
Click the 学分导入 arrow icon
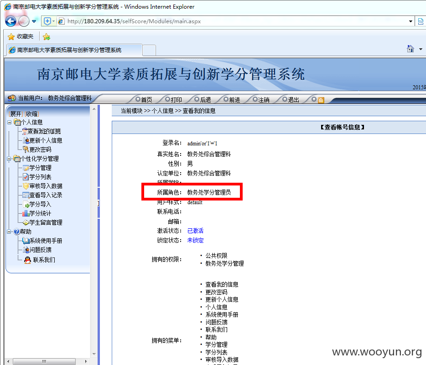coord(26,204)
